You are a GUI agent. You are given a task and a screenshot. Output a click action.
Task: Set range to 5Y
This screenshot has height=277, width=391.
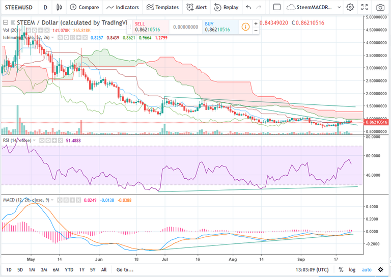[x=93, y=270]
